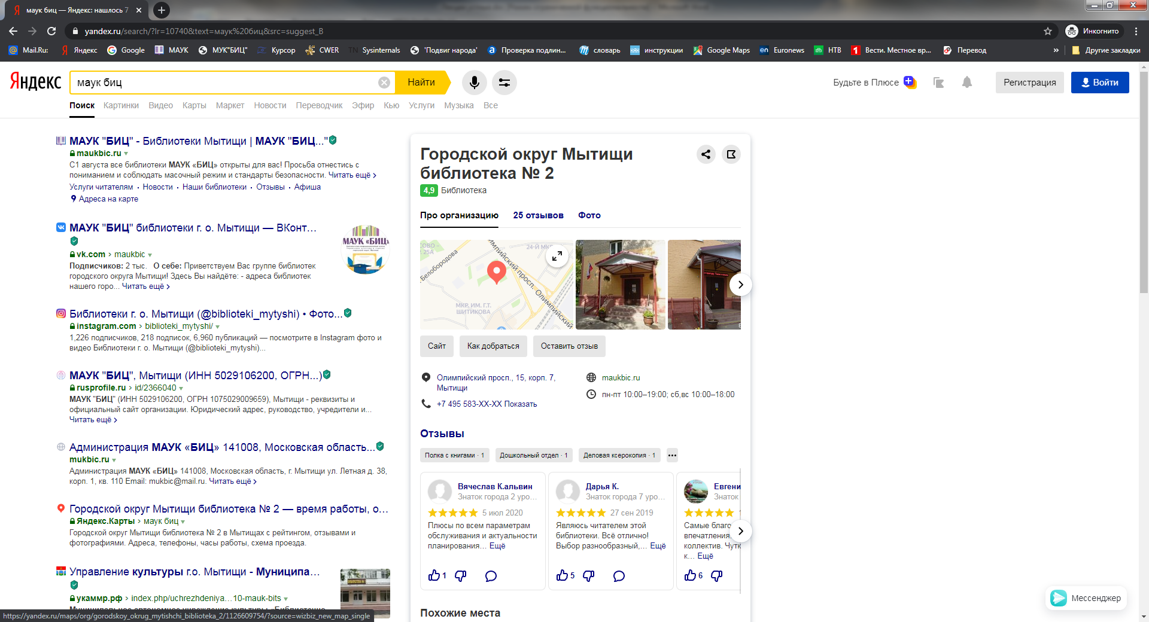Show next reviews carousel arrow
The width and height of the screenshot is (1149, 622).
tap(740, 531)
